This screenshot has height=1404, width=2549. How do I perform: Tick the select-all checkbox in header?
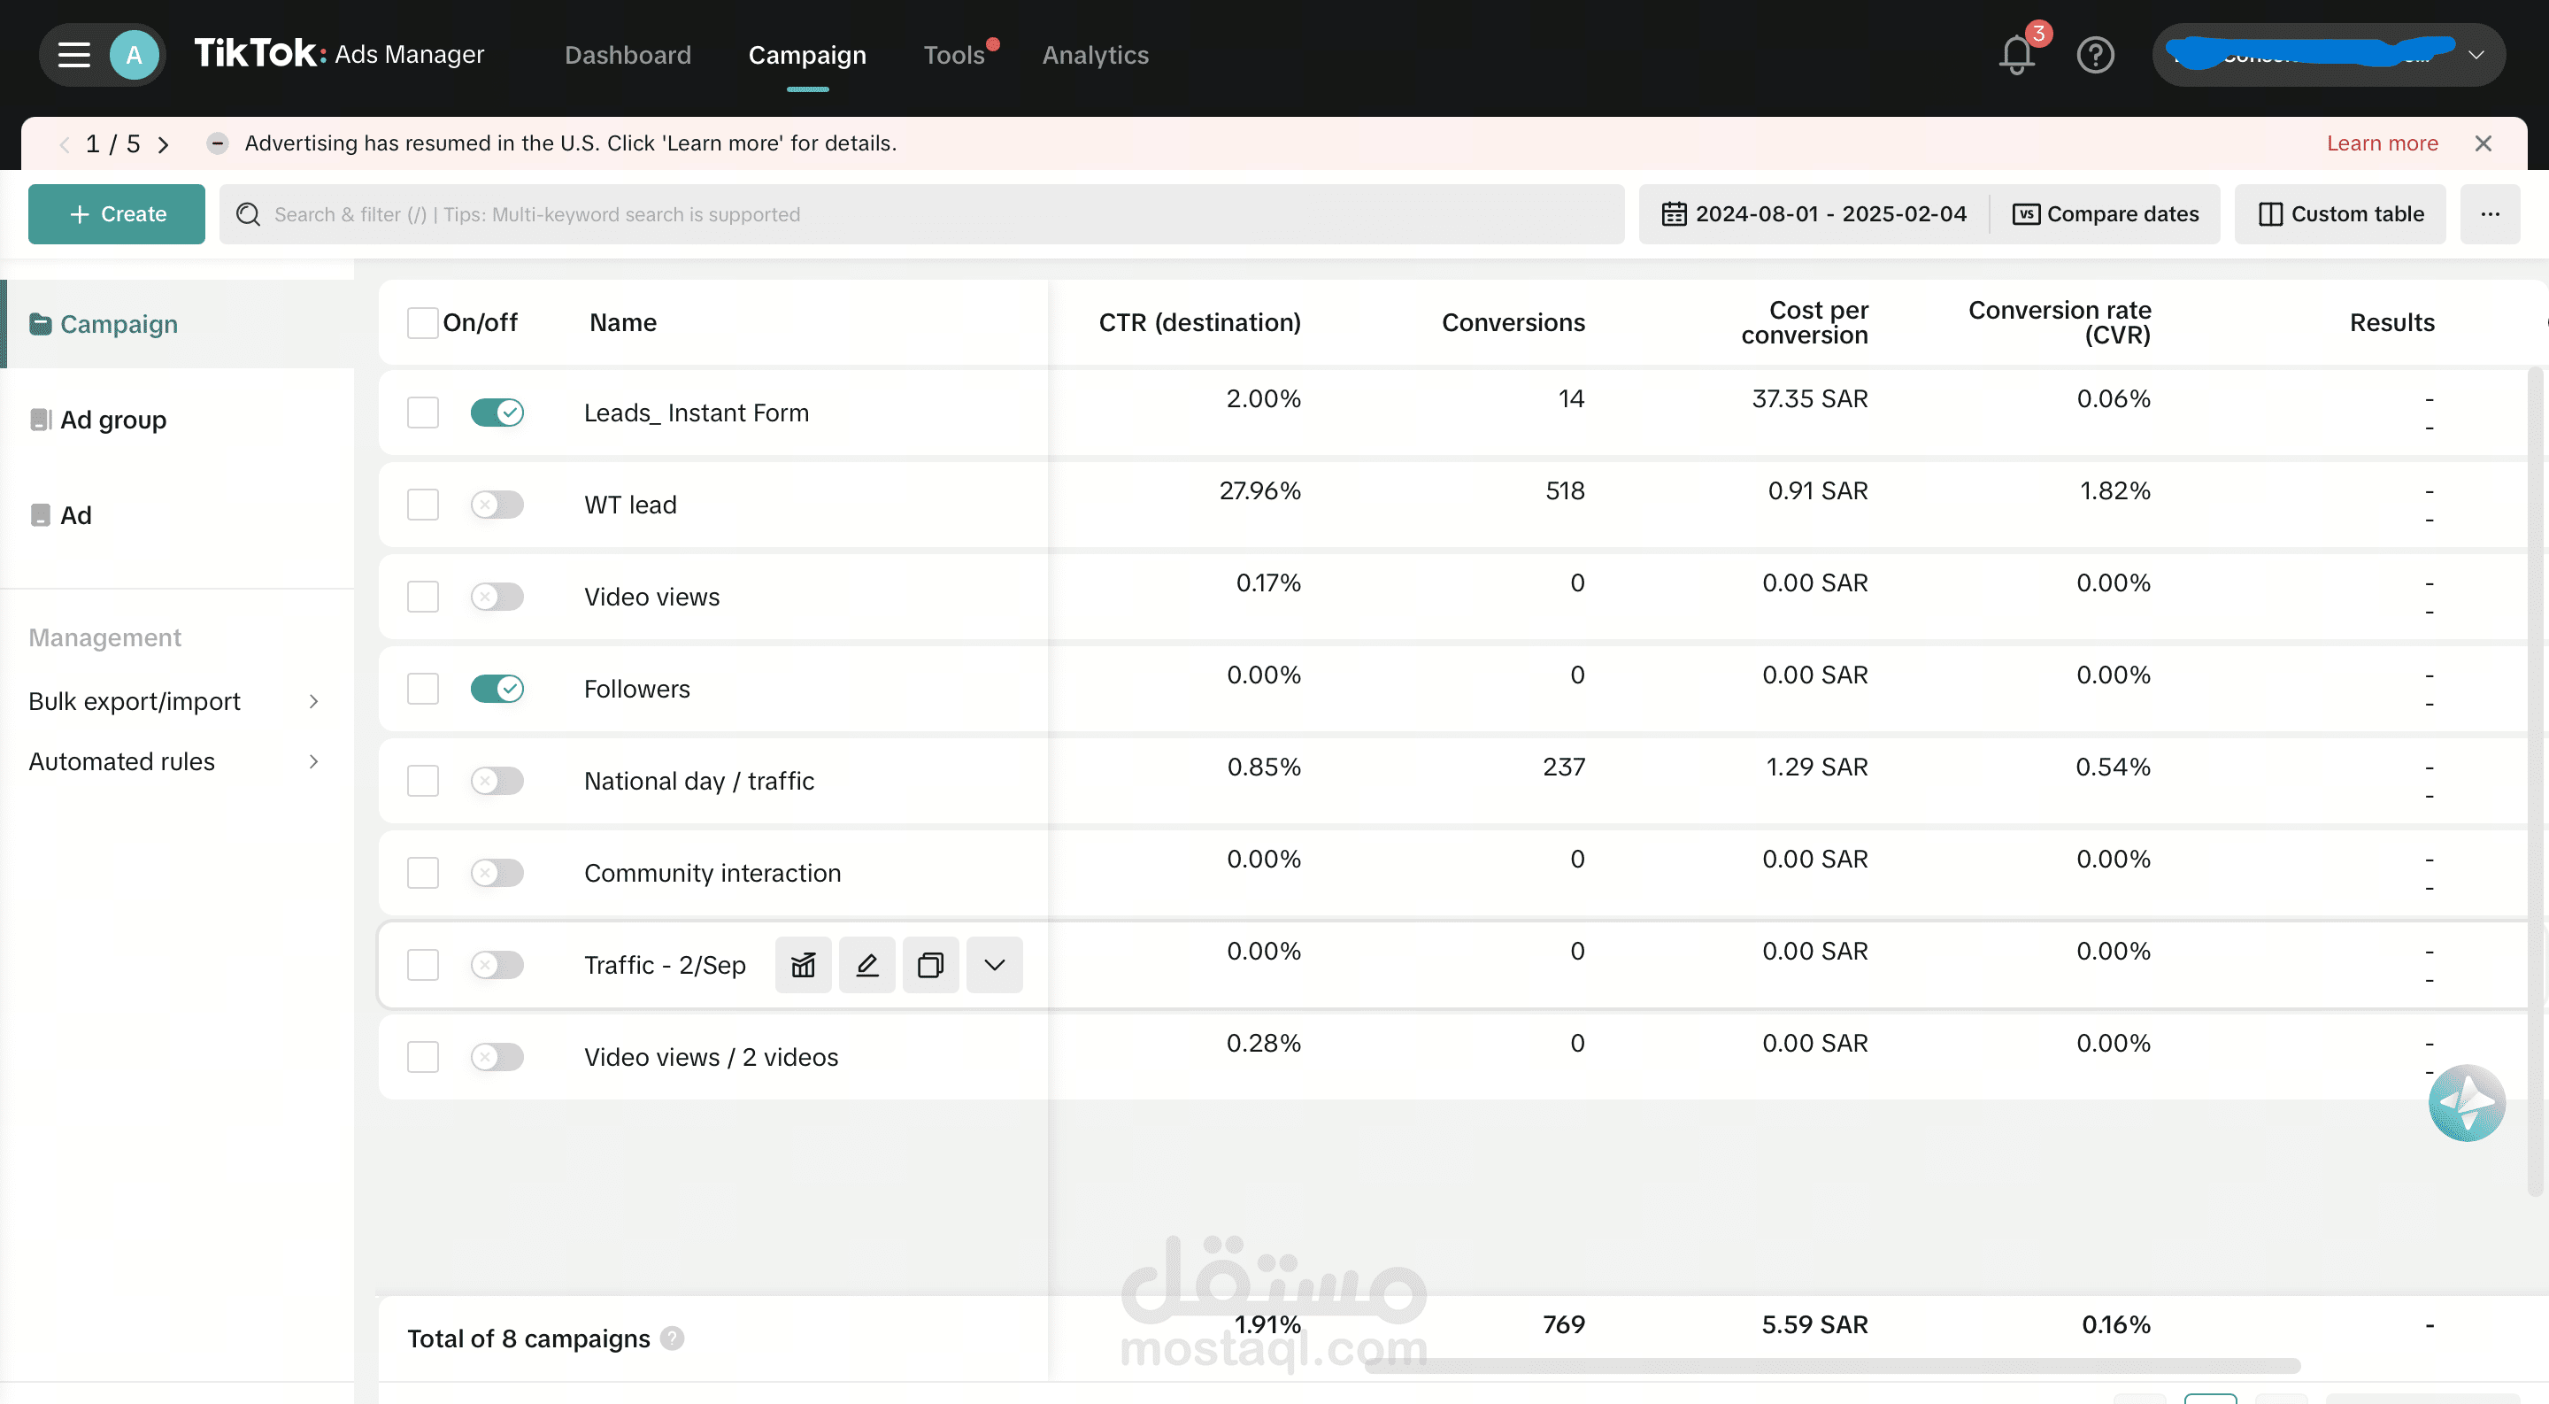(x=422, y=322)
